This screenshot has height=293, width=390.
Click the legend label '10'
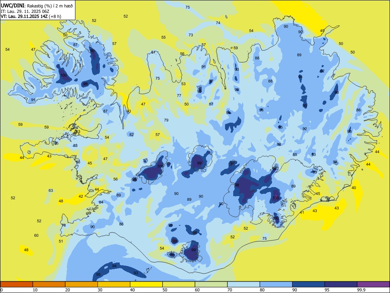pos(35,290)
